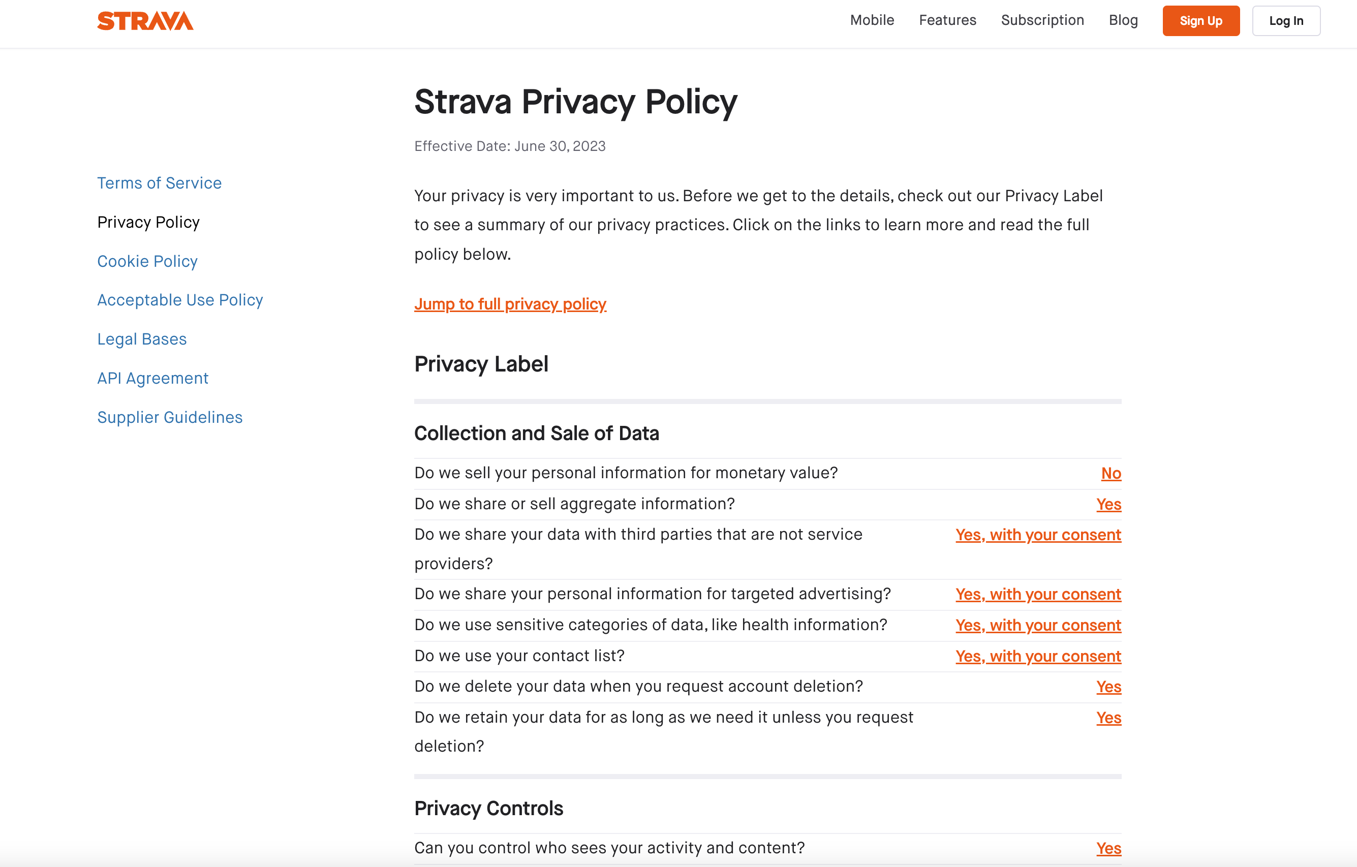
Task: Click the Log In button
Action: (1286, 21)
